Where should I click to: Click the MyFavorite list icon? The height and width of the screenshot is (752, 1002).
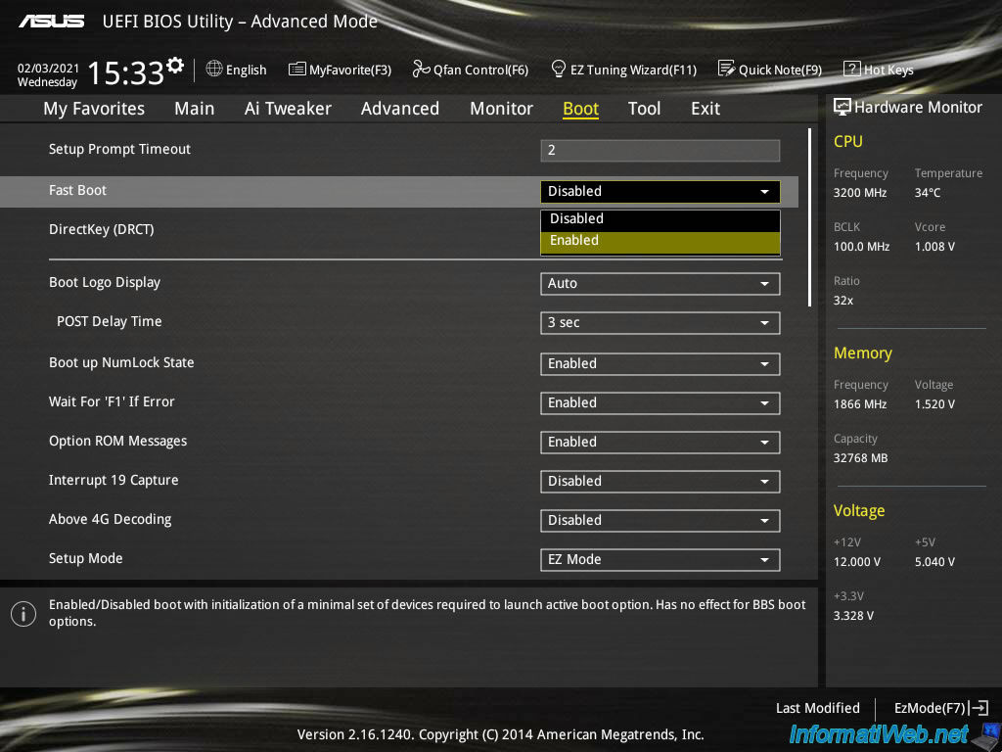(297, 70)
